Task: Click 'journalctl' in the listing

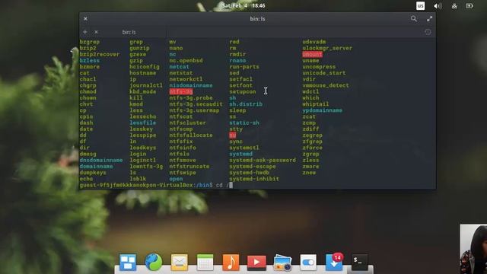Action: click(146, 85)
